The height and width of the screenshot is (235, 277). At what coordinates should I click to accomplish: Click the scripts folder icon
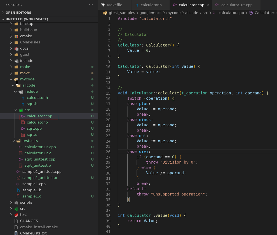[x=17, y=203]
